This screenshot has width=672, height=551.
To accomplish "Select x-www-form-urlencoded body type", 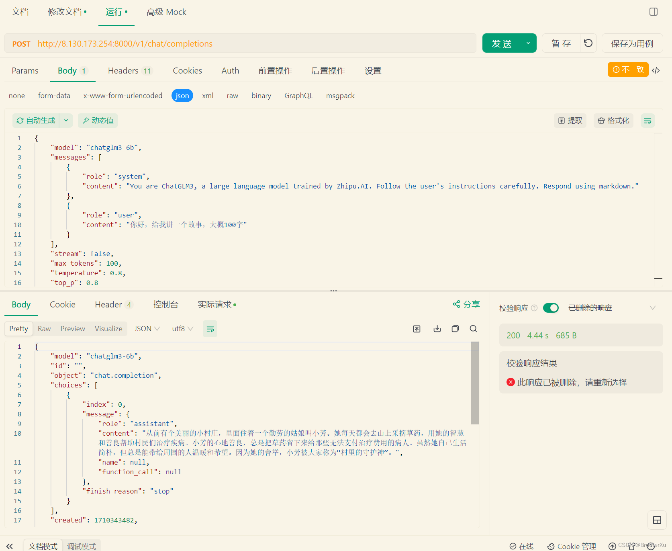I will coord(123,96).
